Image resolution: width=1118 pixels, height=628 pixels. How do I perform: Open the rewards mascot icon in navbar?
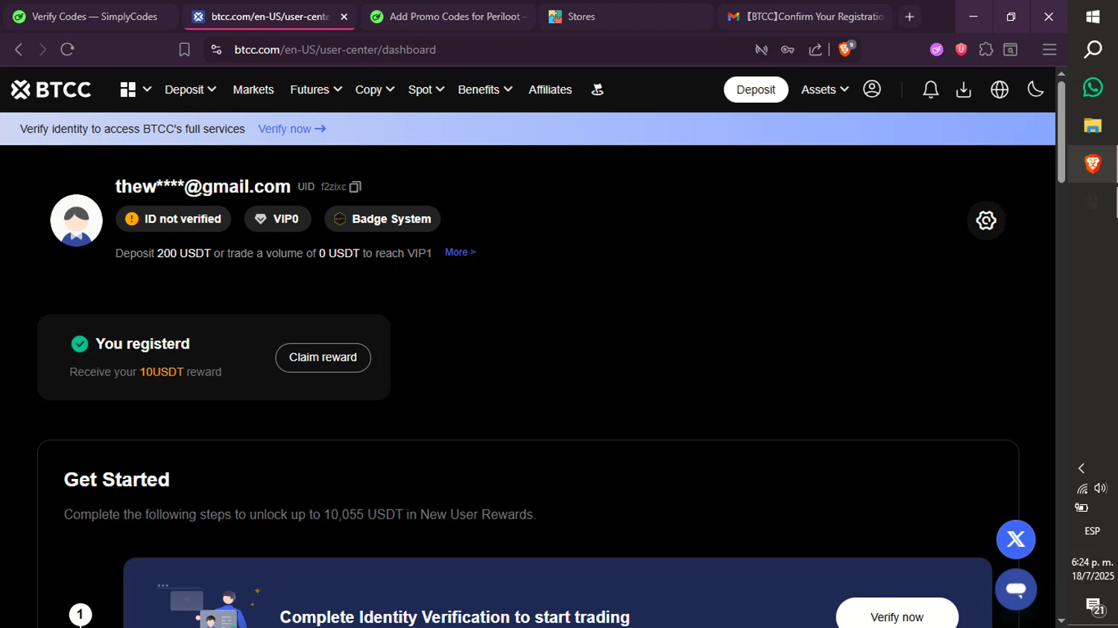pos(597,89)
